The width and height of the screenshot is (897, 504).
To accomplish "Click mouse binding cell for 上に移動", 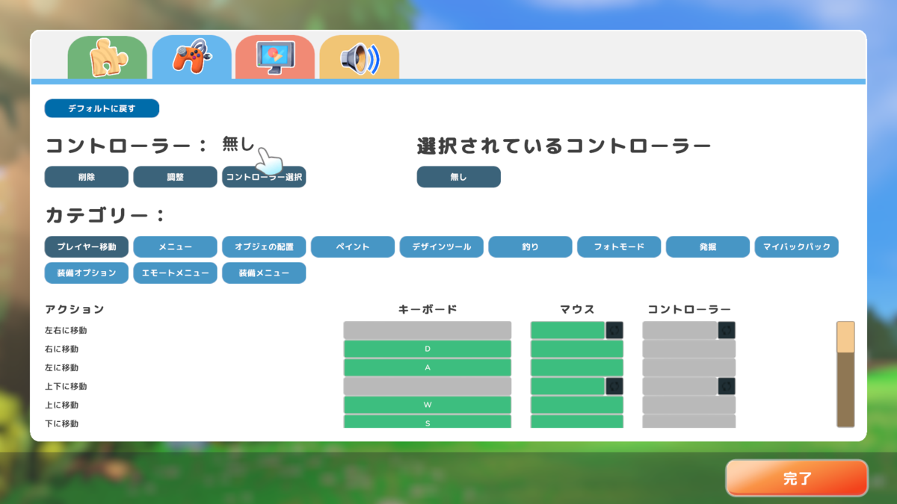I will 577,405.
